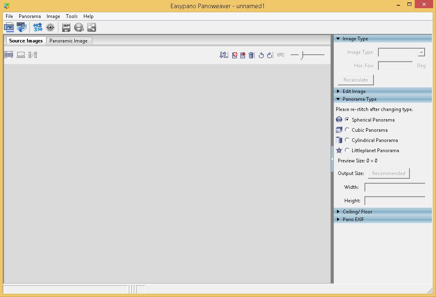Open the eye Preview icon

point(50,27)
